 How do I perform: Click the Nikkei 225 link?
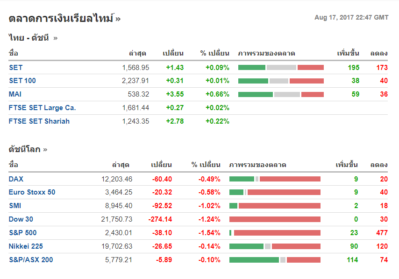click(26, 246)
